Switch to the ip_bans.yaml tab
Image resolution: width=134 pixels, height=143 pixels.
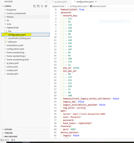tap(61, 2)
